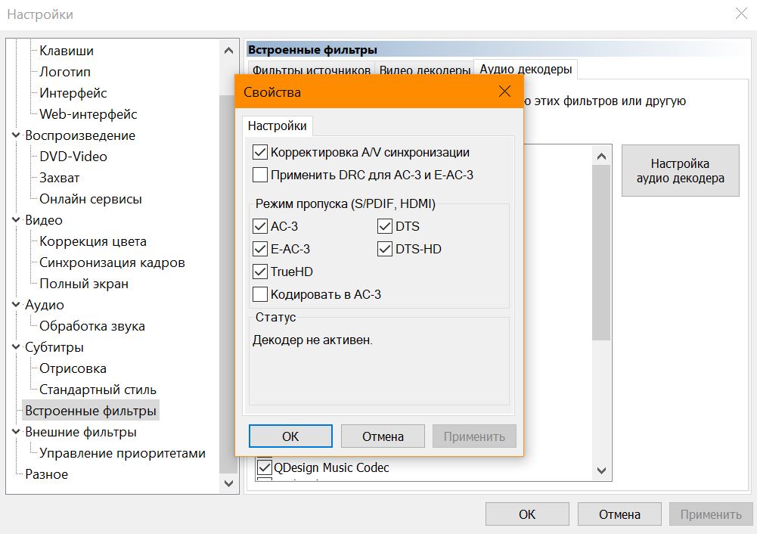The image size is (757, 534).
Task: Switch to the Видео декодеры tab
Action: point(424,70)
